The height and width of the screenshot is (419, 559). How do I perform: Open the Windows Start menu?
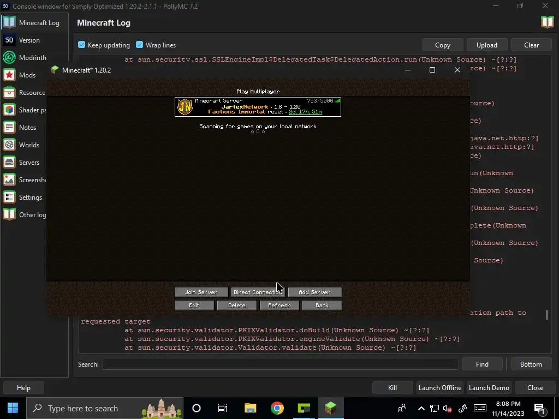[x=13, y=408]
